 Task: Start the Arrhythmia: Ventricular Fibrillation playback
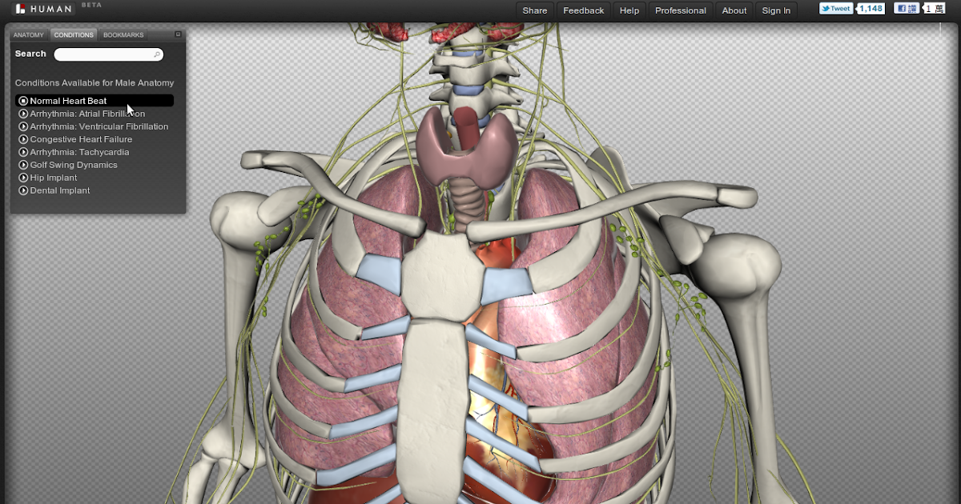point(22,126)
